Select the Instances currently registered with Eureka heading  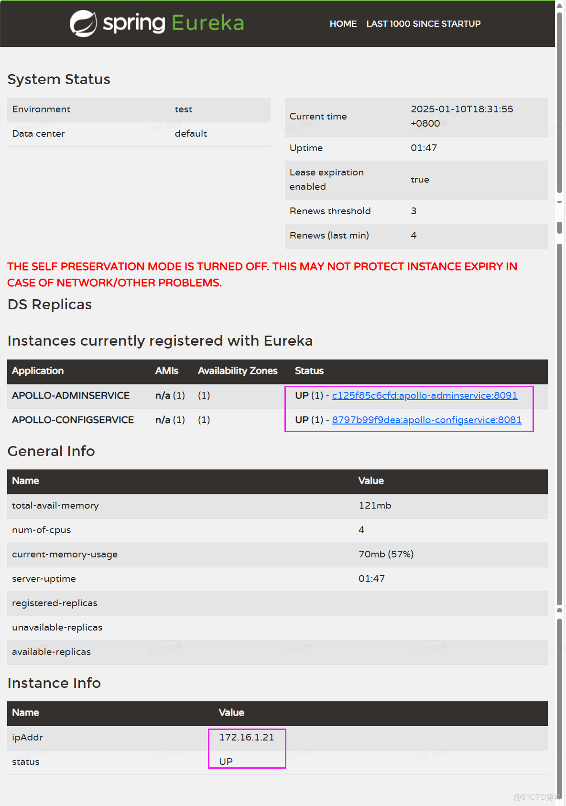(x=160, y=341)
